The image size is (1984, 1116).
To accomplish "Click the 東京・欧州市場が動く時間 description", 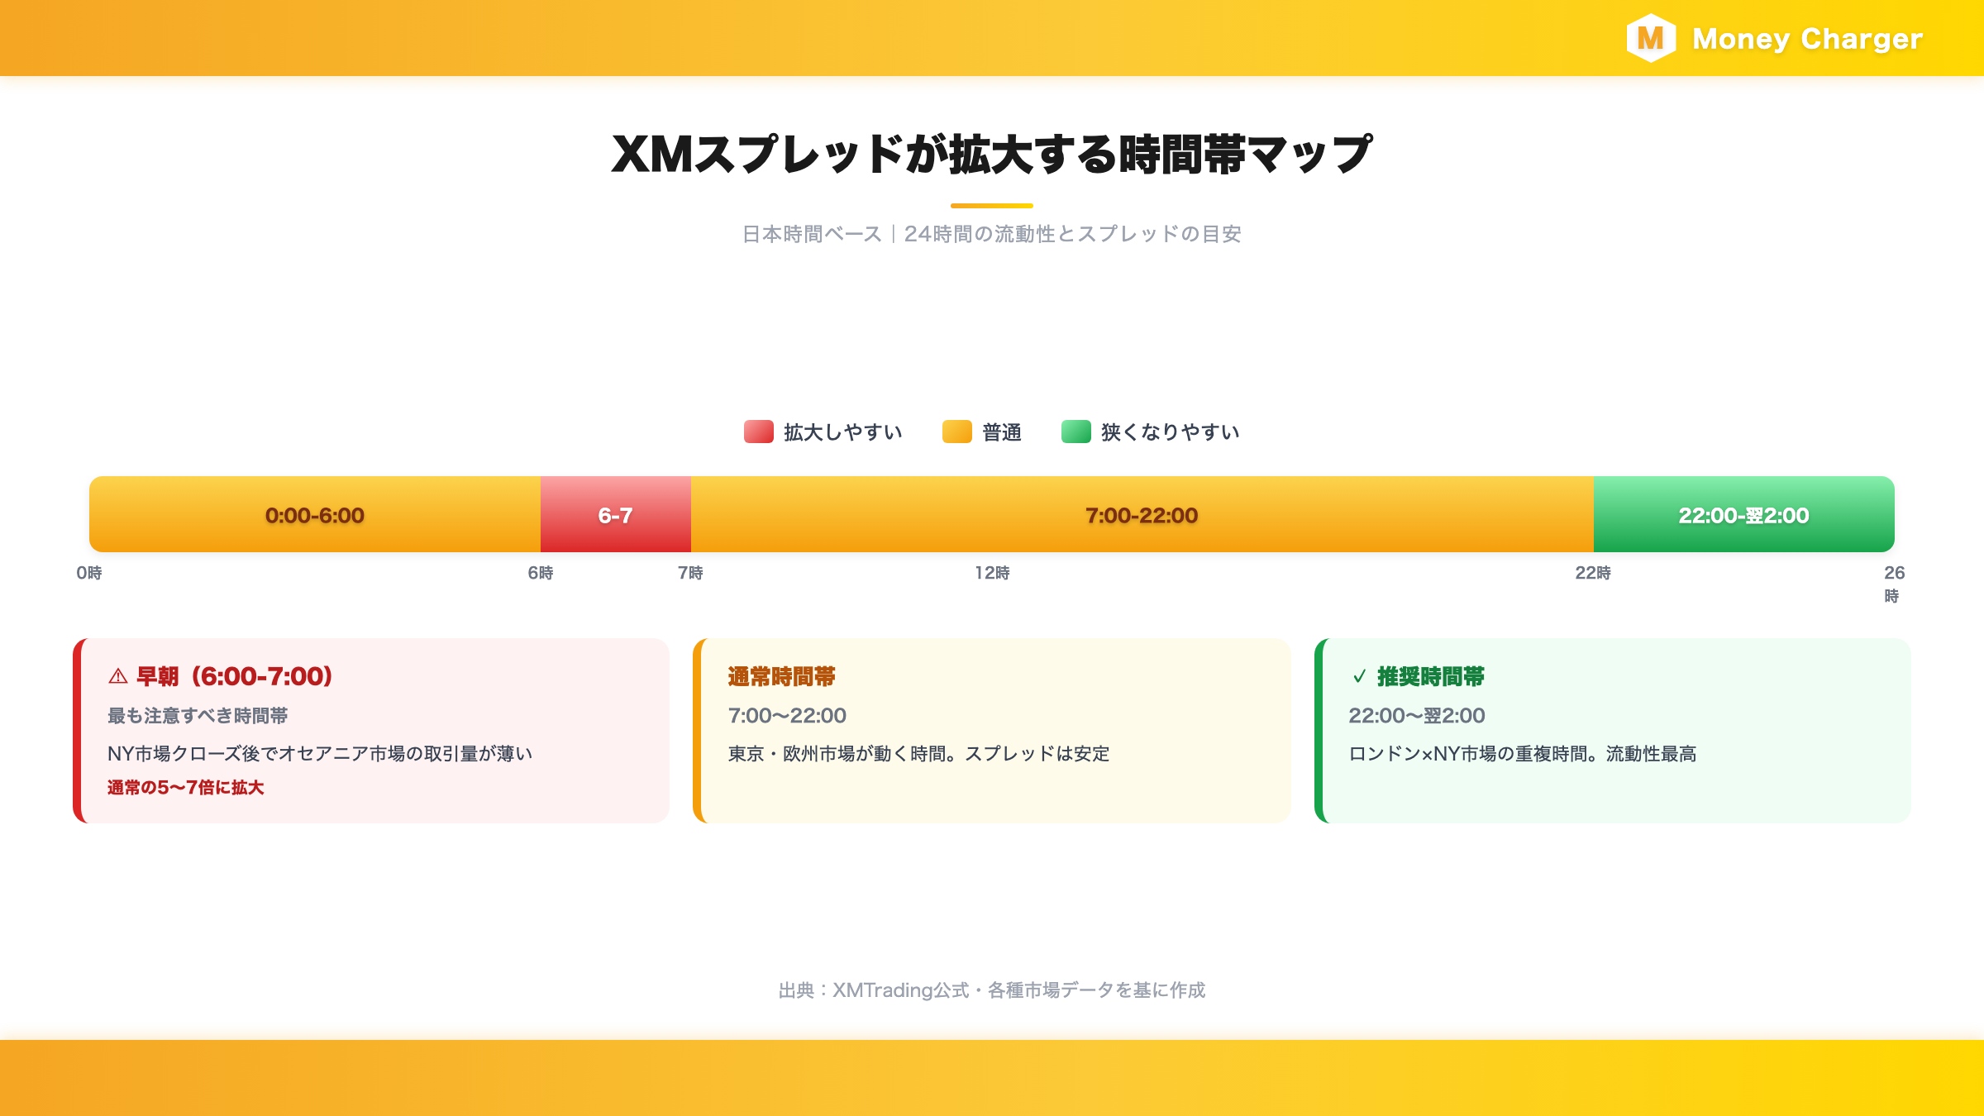I will tap(918, 754).
